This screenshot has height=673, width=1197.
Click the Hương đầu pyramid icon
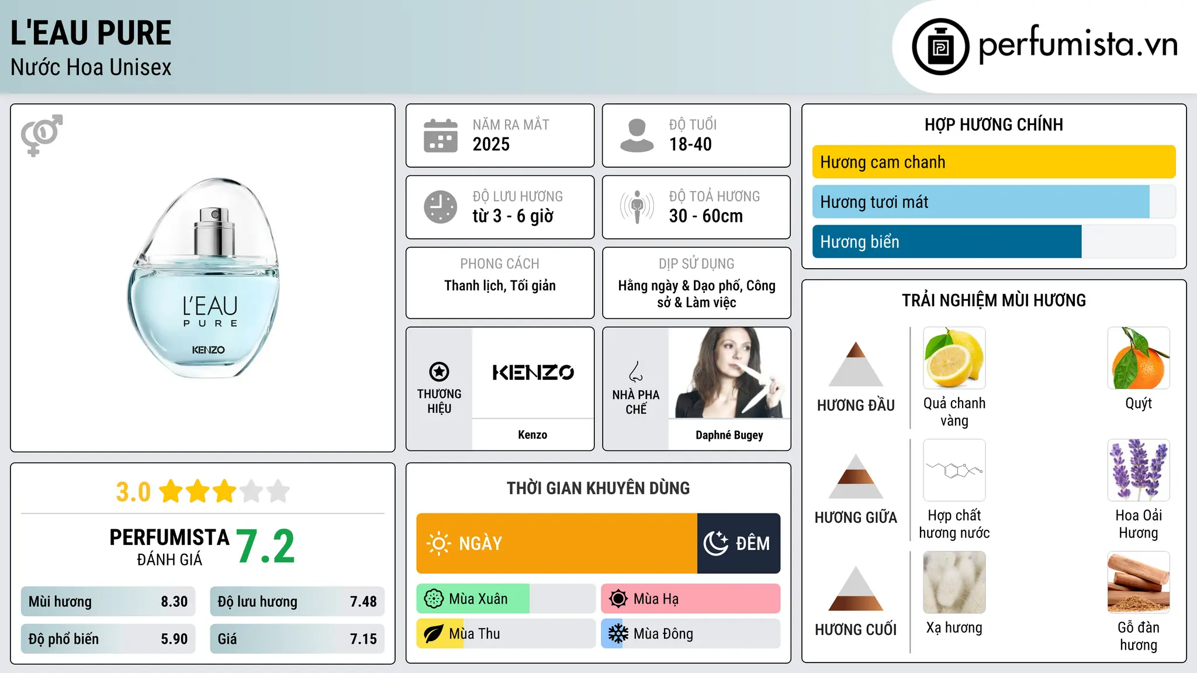856,364
